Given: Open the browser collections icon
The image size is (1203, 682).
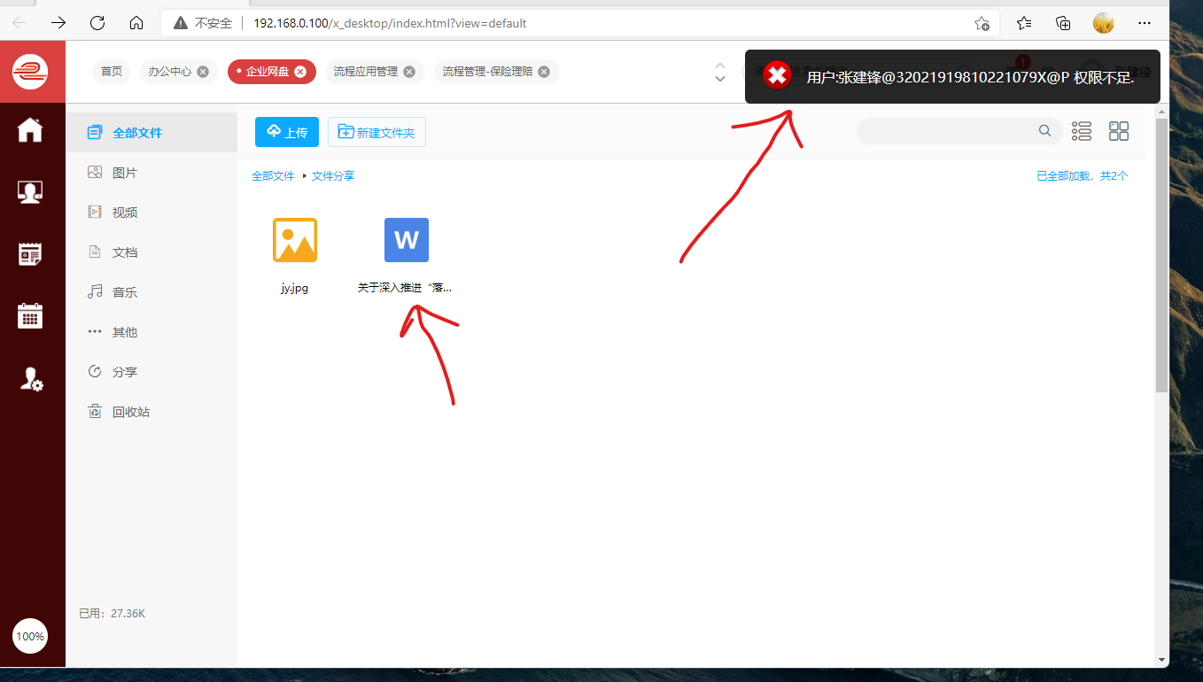Looking at the screenshot, I should pyautogui.click(x=1064, y=23).
